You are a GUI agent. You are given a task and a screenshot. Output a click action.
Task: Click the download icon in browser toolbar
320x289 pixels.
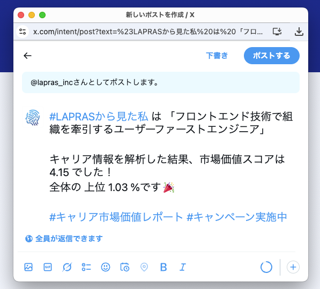coord(299,32)
